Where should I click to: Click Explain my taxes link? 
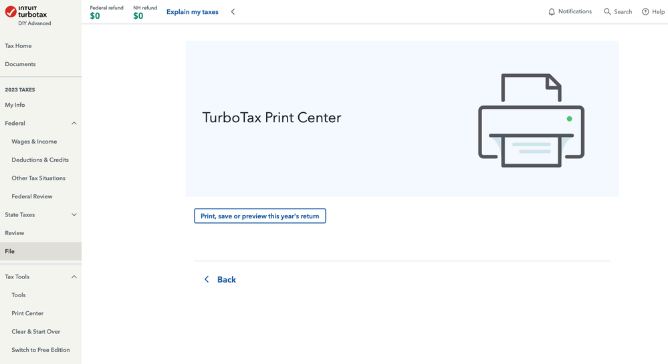193,12
